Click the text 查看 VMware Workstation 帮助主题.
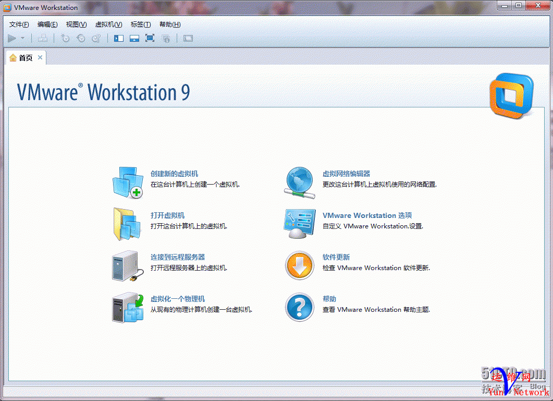This screenshot has width=553, height=401. pos(376,309)
